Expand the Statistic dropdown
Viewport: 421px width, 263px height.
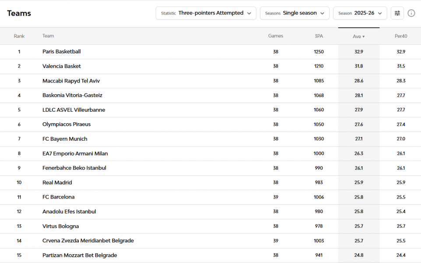click(x=206, y=13)
